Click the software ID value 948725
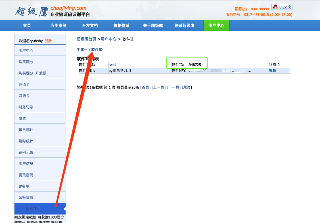320x223 pixels. 195,65
